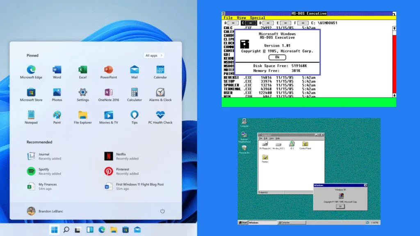420x236 pixels.
Task: Open Control Panel inside the My Computer window
Action: [305, 144]
